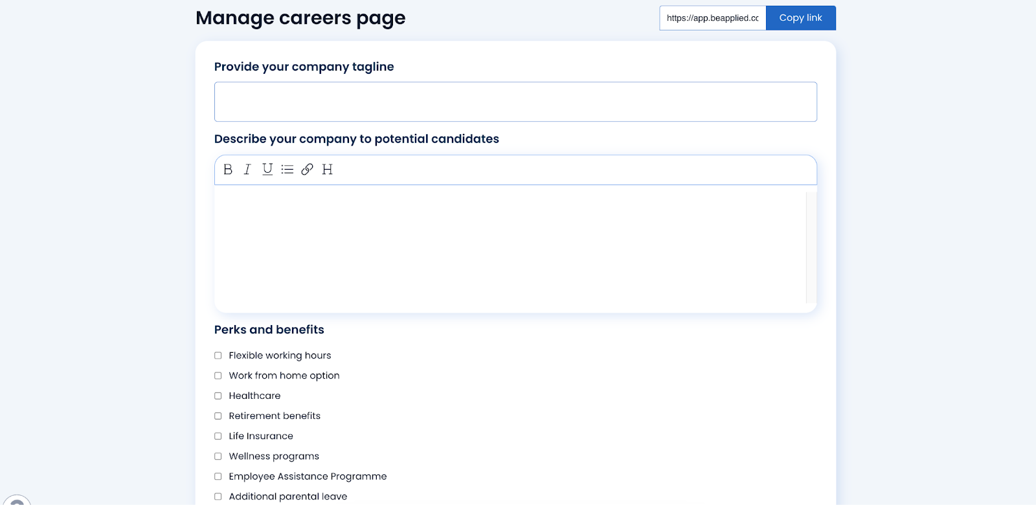Viewport: 1036px width, 505px height.
Task: Select the careers page URL field
Action: 713,18
